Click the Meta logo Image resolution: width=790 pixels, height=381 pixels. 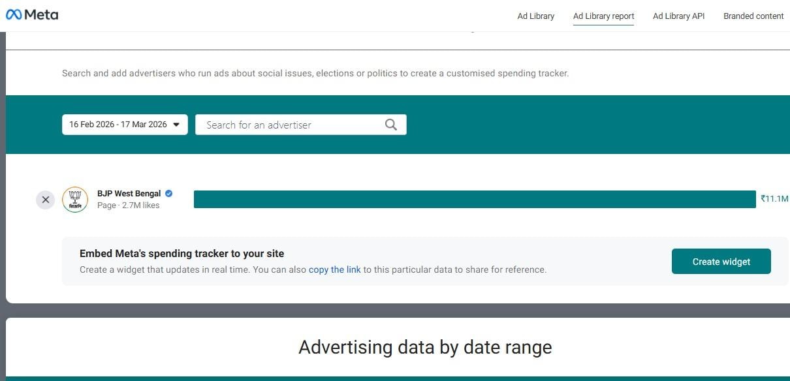click(32, 14)
